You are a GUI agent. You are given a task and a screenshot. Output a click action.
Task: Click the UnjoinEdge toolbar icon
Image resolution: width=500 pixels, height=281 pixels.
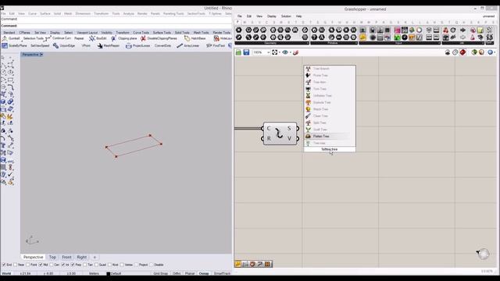[x=55, y=46]
